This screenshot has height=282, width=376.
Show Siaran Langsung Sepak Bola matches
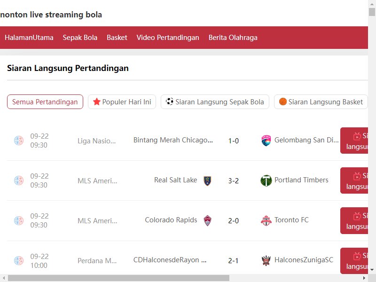[x=215, y=102]
